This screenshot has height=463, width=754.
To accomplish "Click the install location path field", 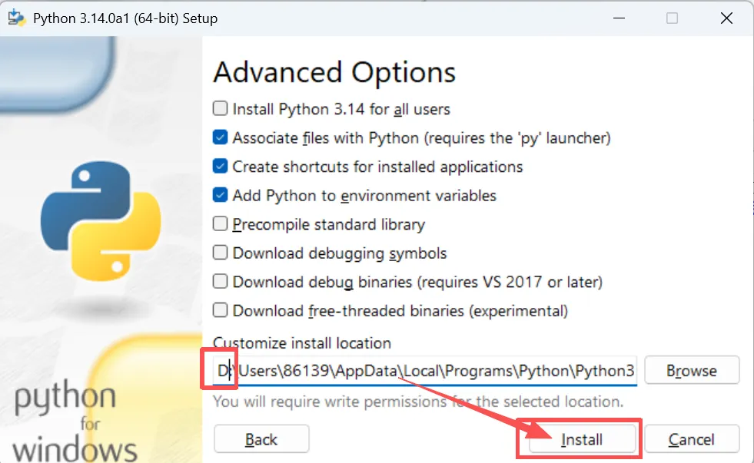I will coord(425,370).
